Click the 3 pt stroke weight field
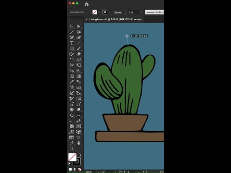 133,12
